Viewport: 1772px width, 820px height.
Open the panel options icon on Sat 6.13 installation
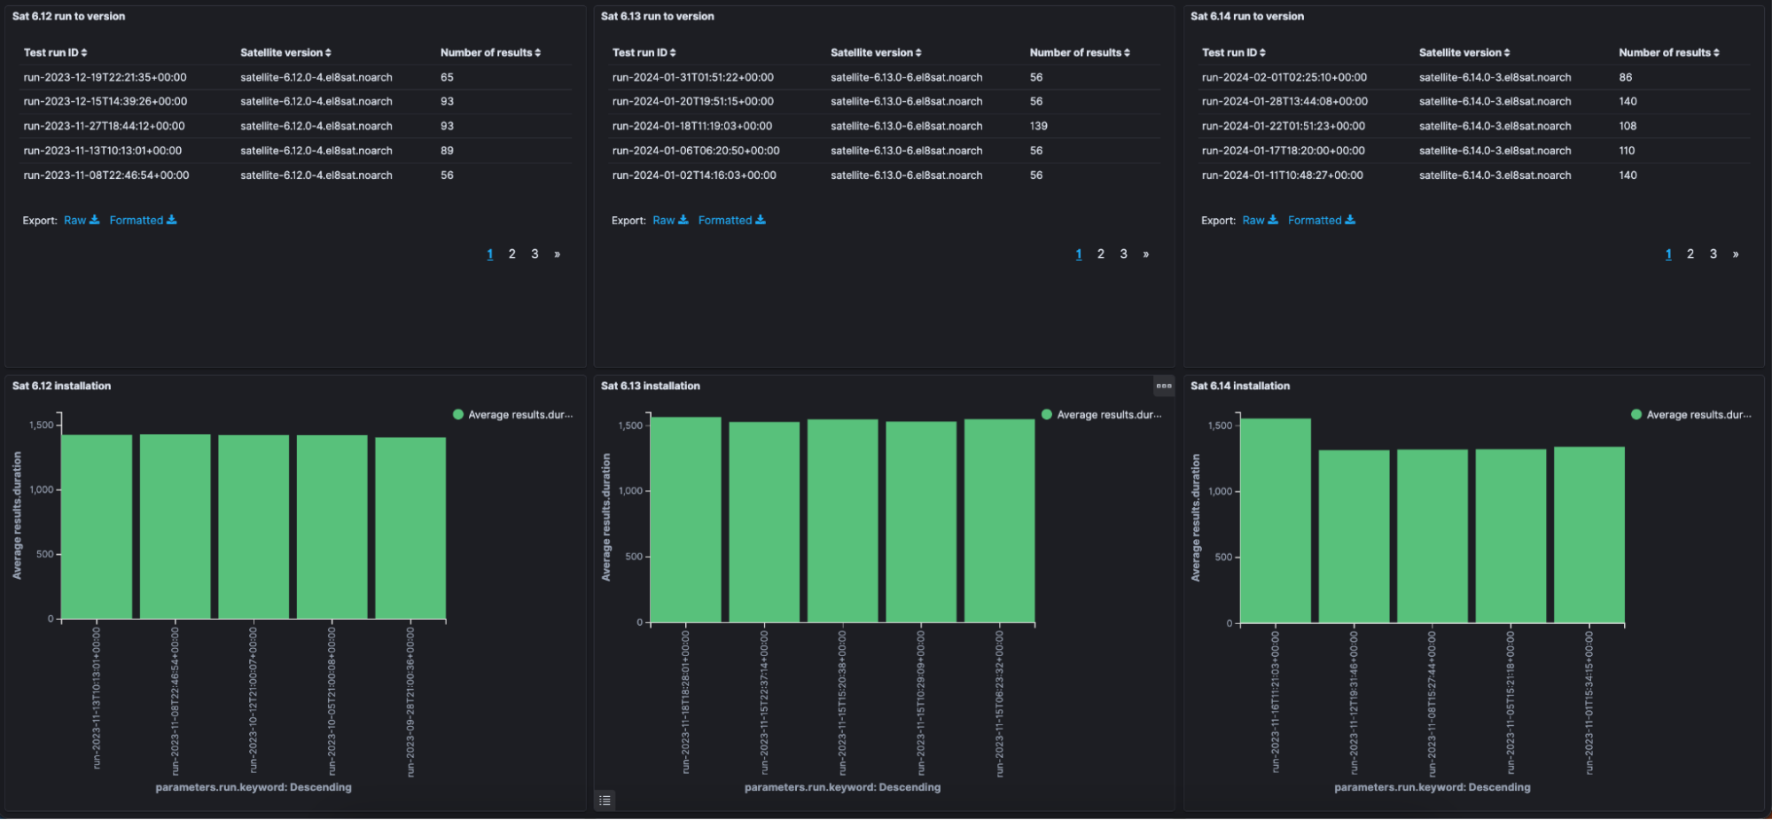pyautogui.click(x=1164, y=386)
